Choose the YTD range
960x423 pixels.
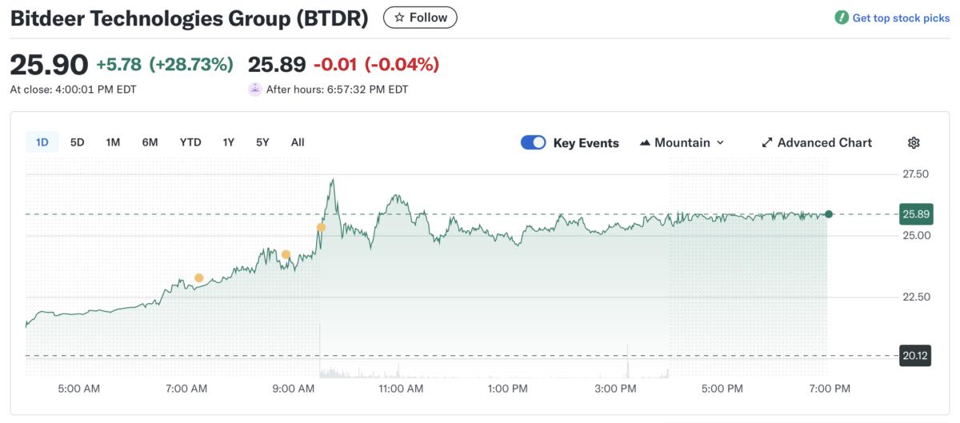click(190, 142)
